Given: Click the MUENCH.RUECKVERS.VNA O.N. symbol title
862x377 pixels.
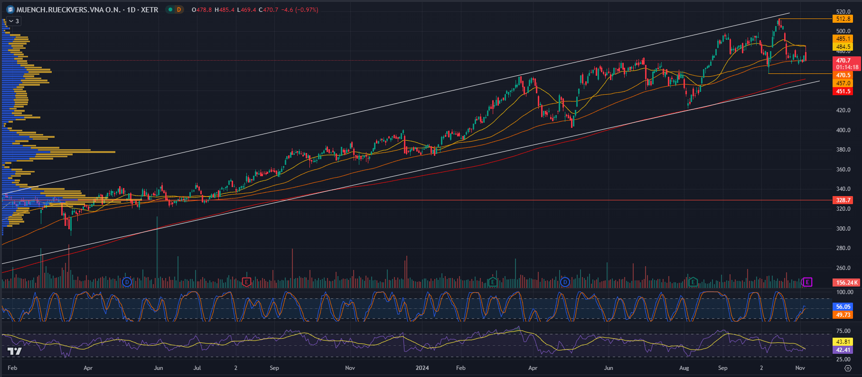Looking at the screenshot, I should pos(68,9).
